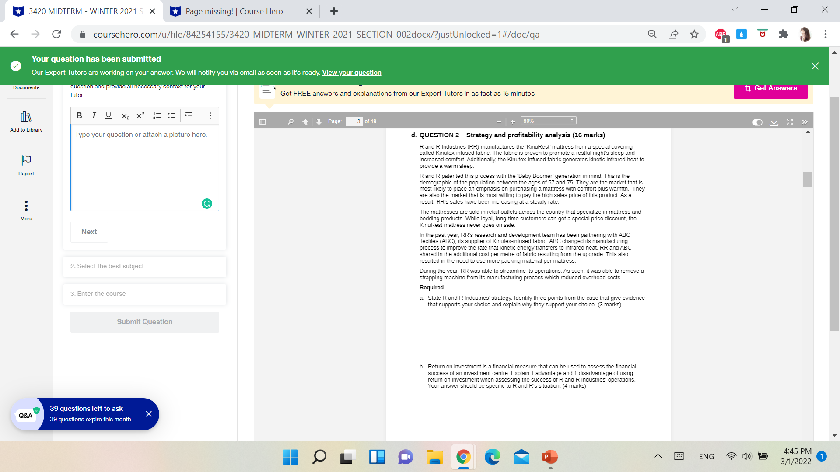Image resolution: width=840 pixels, height=472 pixels.
Task: Download the midterm document
Action: pos(774,122)
